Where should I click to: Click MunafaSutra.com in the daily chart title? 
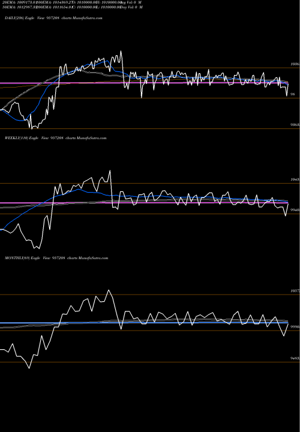pos(88,18)
